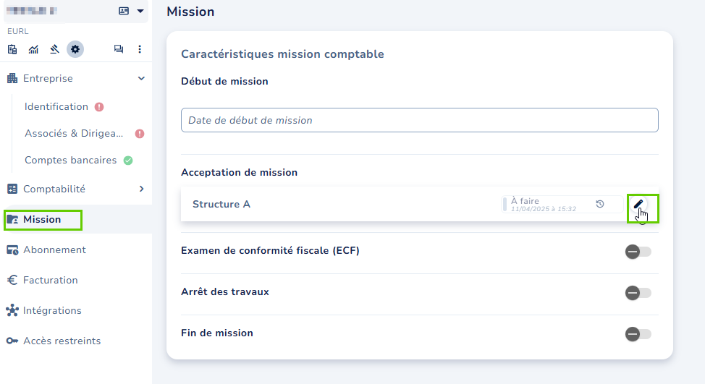This screenshot has width=705, height=384.
Task: Collapse the Entreprise section
Action: click(x=141, y=78)
